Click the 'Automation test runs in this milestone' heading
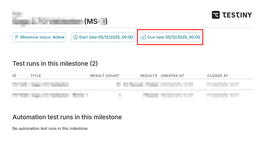Screen dimensions: 263x141 [x=67, y=117]
